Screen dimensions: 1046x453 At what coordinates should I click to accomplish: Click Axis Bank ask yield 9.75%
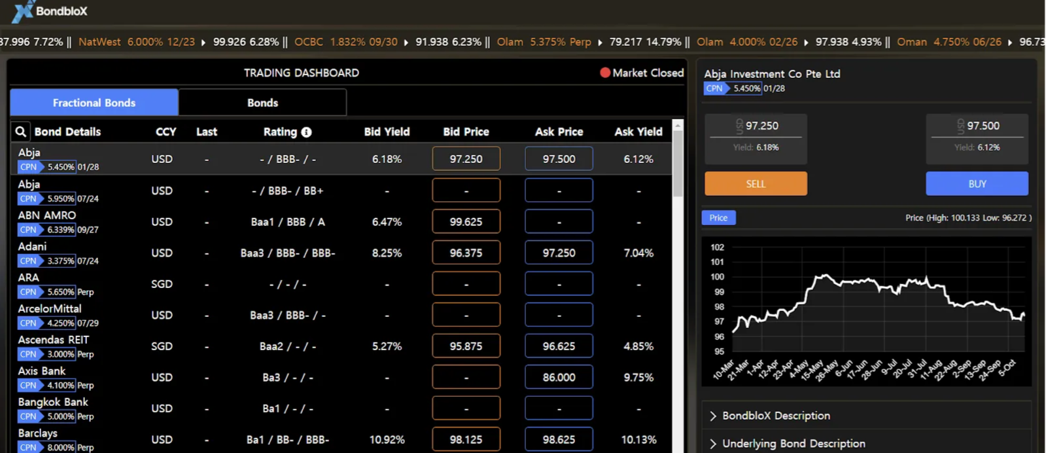pyautogui.click(x=638, y=378)
